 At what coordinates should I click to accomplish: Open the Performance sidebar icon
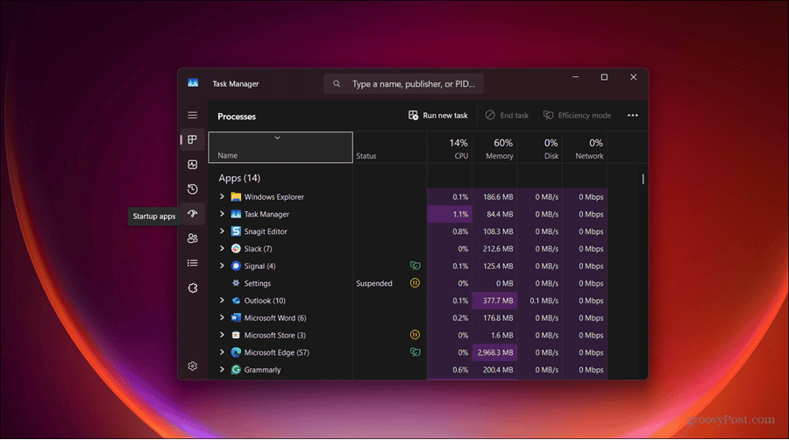(192, 165)
